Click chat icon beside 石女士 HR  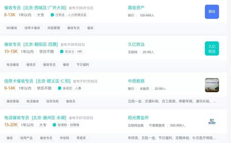pyautogui.click(x=62, y=51)
